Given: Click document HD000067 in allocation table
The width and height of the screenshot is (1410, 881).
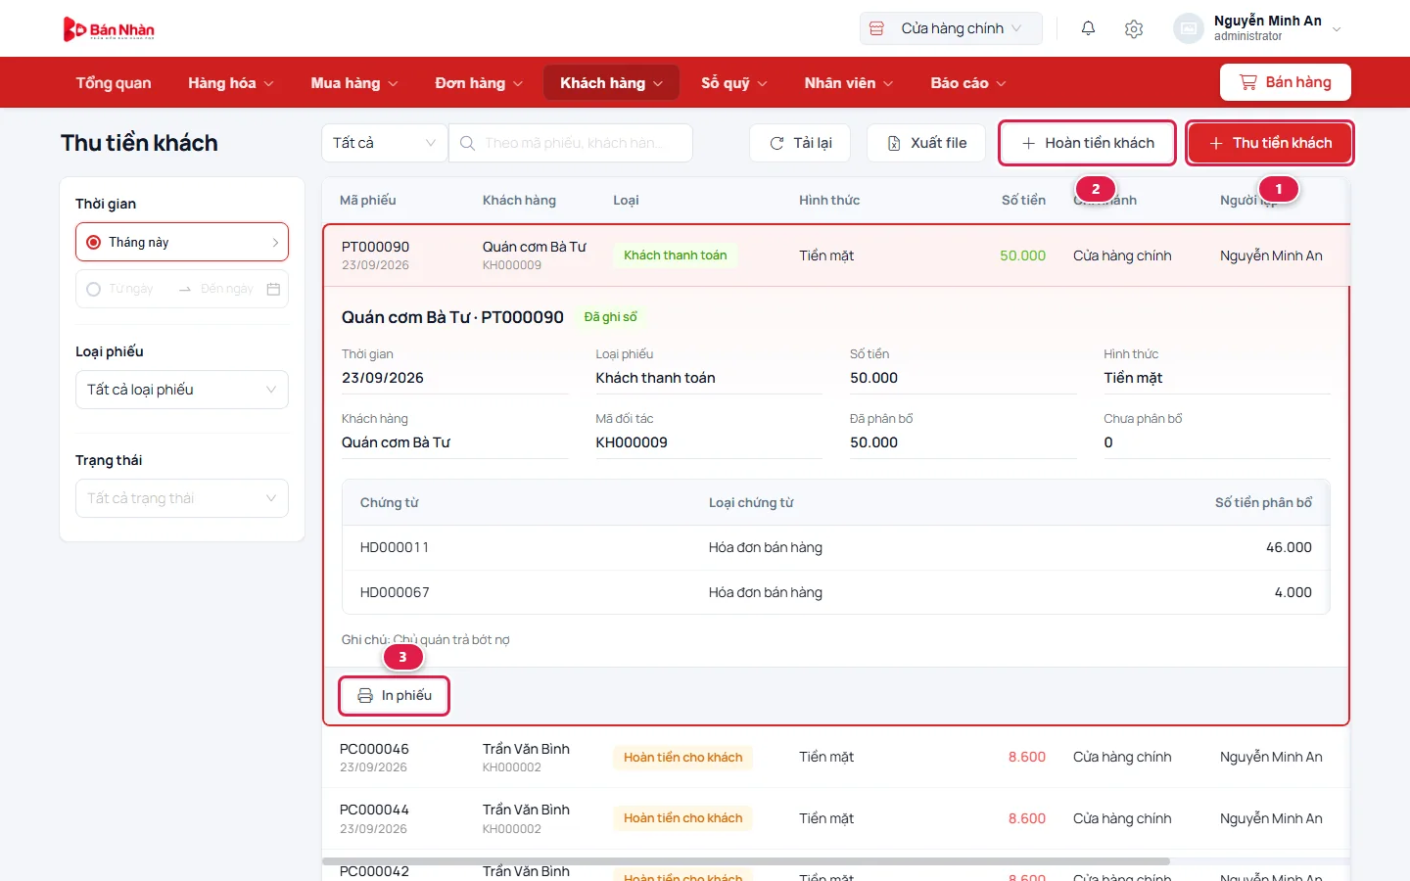Looking at the screenshot, I should pyautogui.click(x=395, y=592).
